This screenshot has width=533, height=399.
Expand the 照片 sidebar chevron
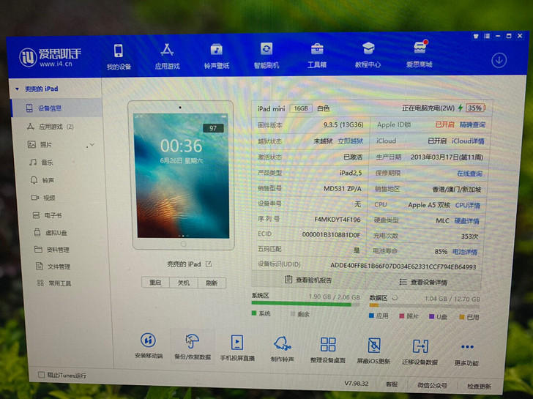click(92, 145)
